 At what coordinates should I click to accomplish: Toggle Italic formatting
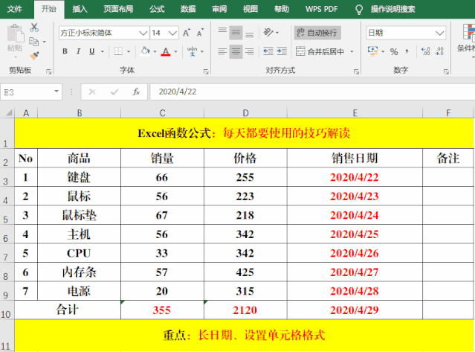coord(79,51)
